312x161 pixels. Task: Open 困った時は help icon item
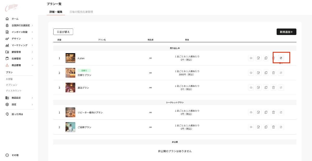[17, 114]
